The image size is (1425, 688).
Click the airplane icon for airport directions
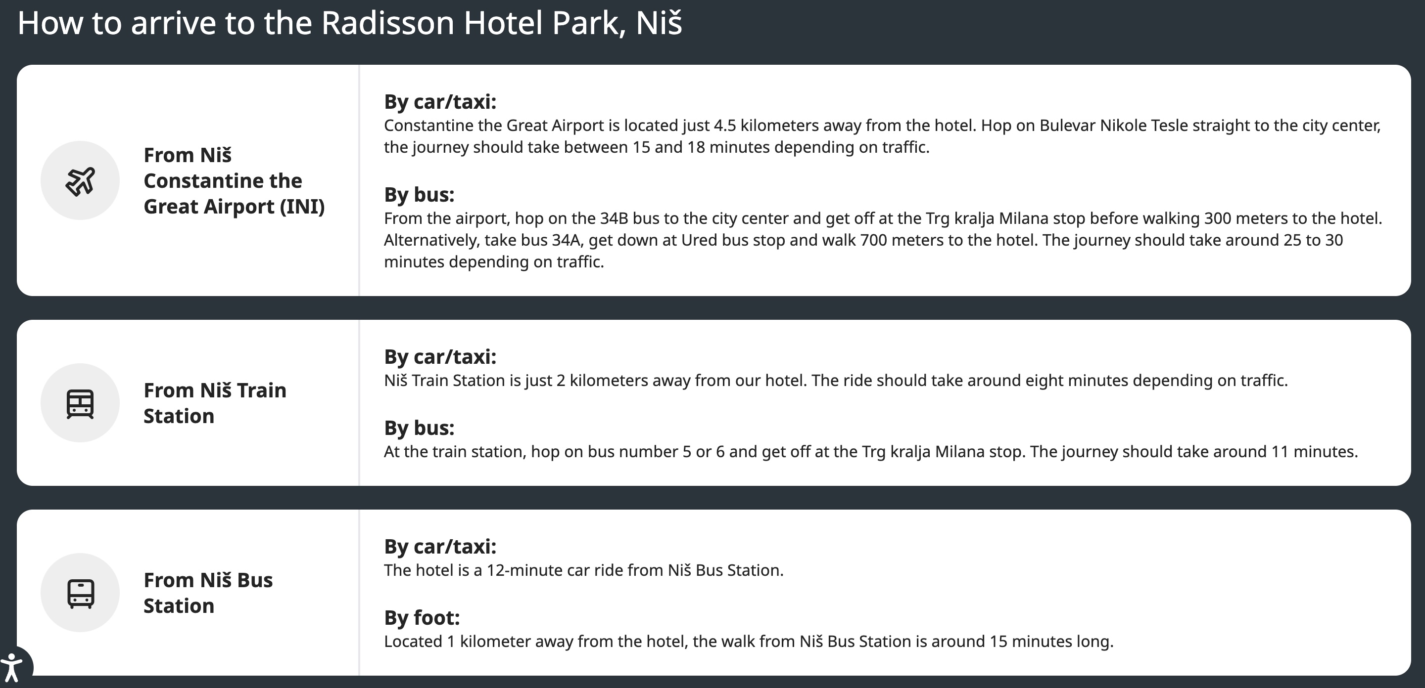(80, 181)
